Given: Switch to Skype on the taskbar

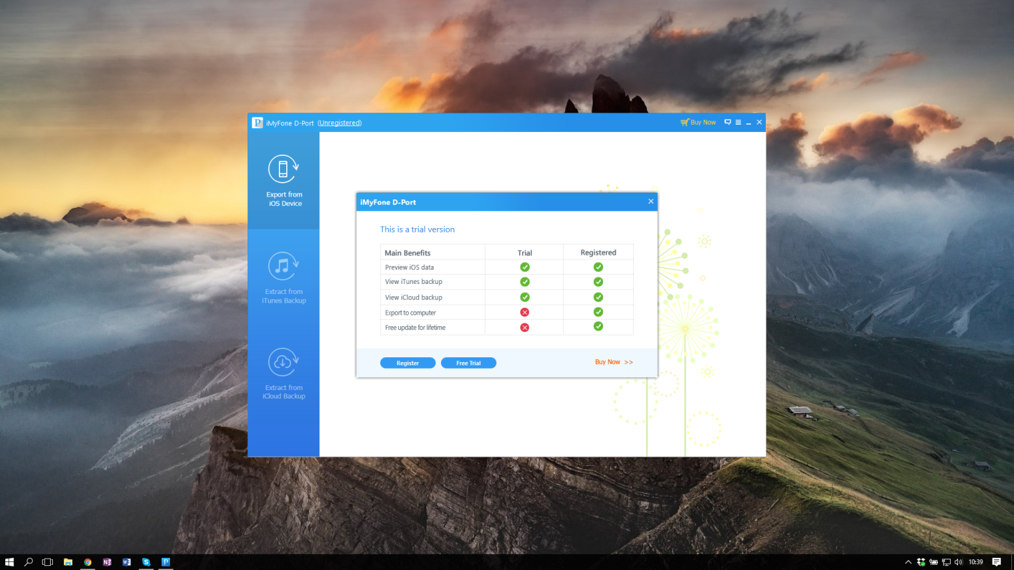Looking at the screenshot, I should tap(146, 562).
